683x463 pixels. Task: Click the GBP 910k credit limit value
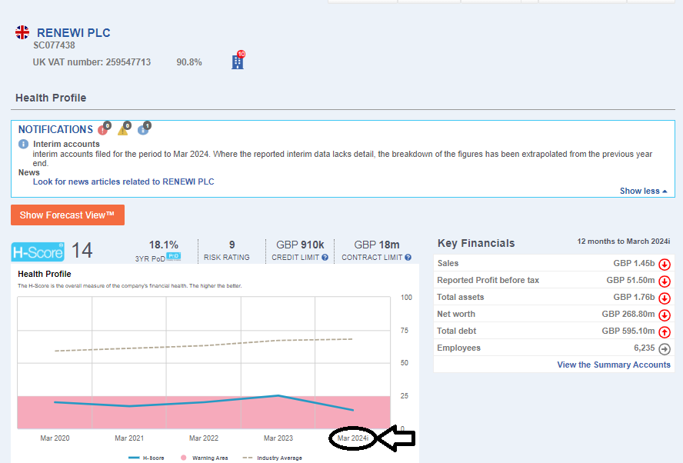pyautogui.click(x=300, y=245)
